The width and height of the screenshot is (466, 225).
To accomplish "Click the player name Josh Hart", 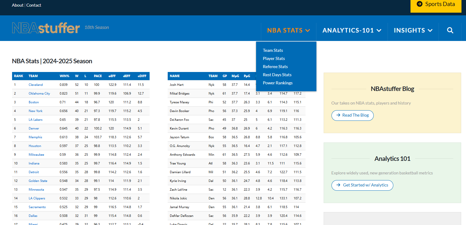I will [x=177, y=85].
